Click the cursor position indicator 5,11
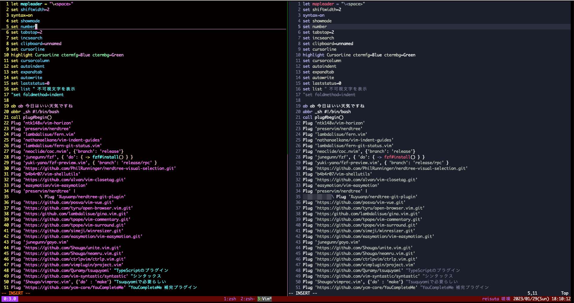Viewport: 574px width, 303px height. click(x=532, y=293)
